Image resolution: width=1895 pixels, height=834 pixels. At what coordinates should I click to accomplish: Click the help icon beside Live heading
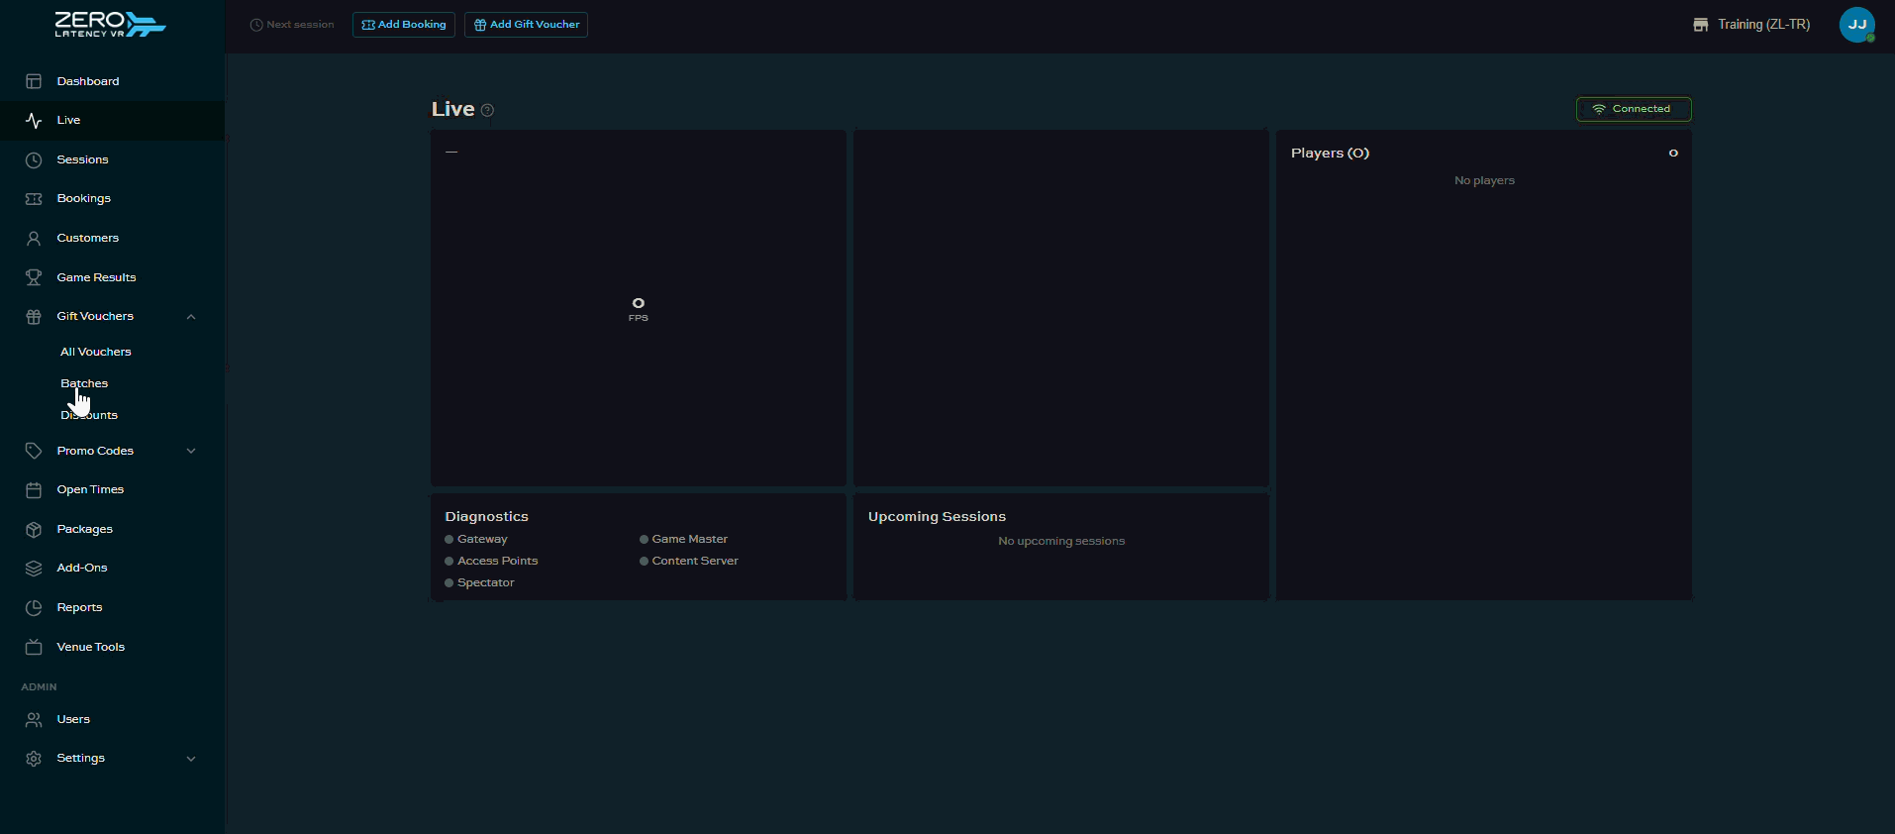coord(487,110)
